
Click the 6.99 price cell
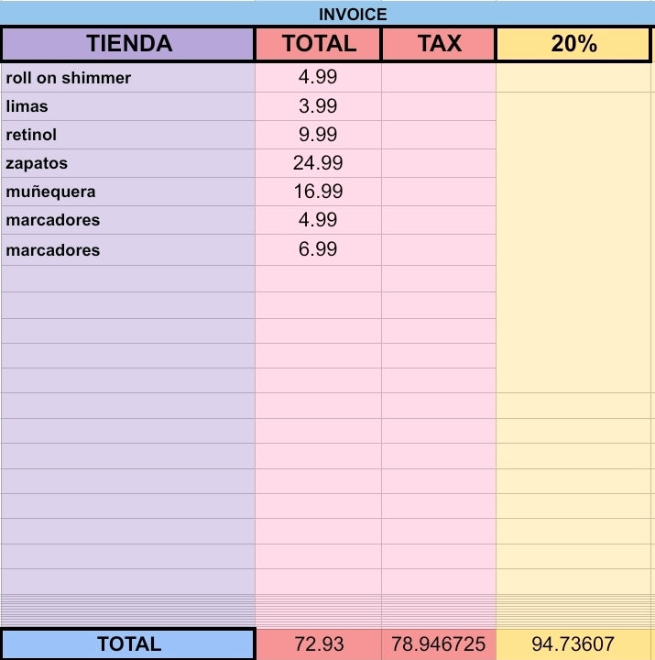click(318, 249)
